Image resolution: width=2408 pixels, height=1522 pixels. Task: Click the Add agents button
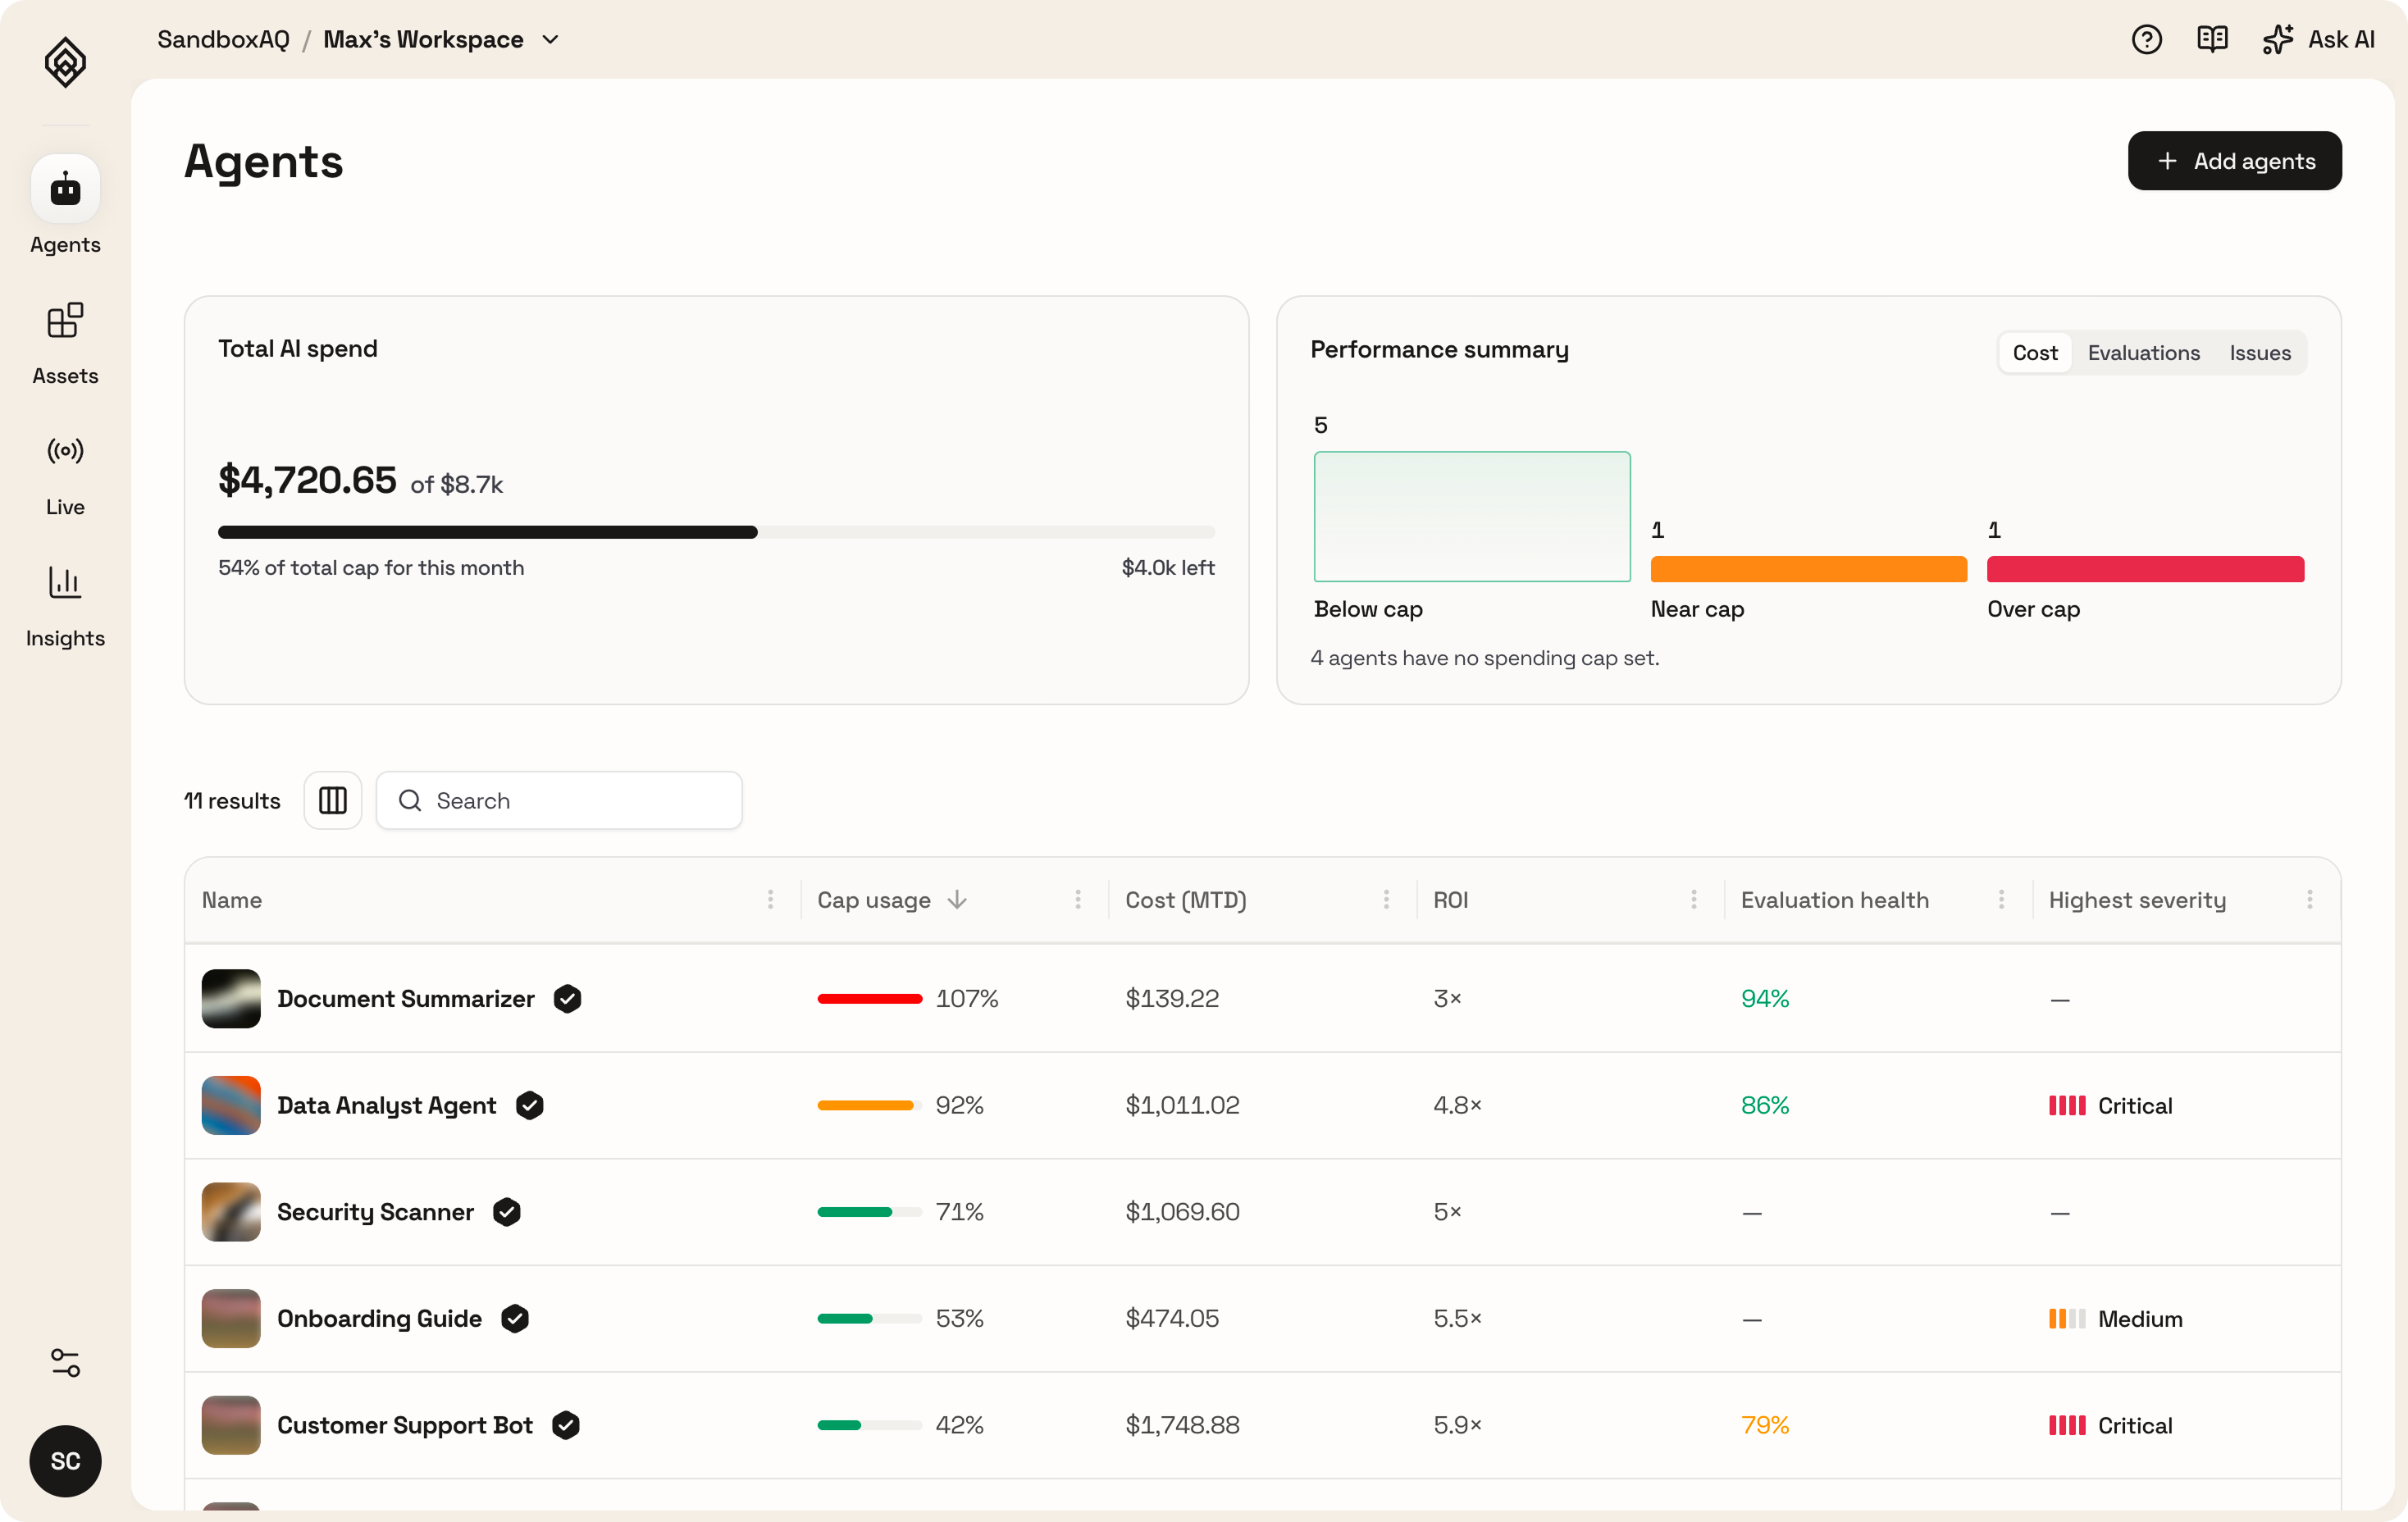2234,161
